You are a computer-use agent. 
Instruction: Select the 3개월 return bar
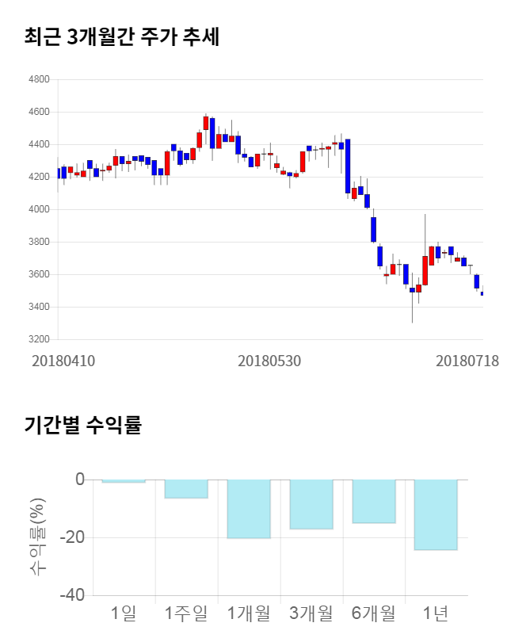(x=311, y=504)
